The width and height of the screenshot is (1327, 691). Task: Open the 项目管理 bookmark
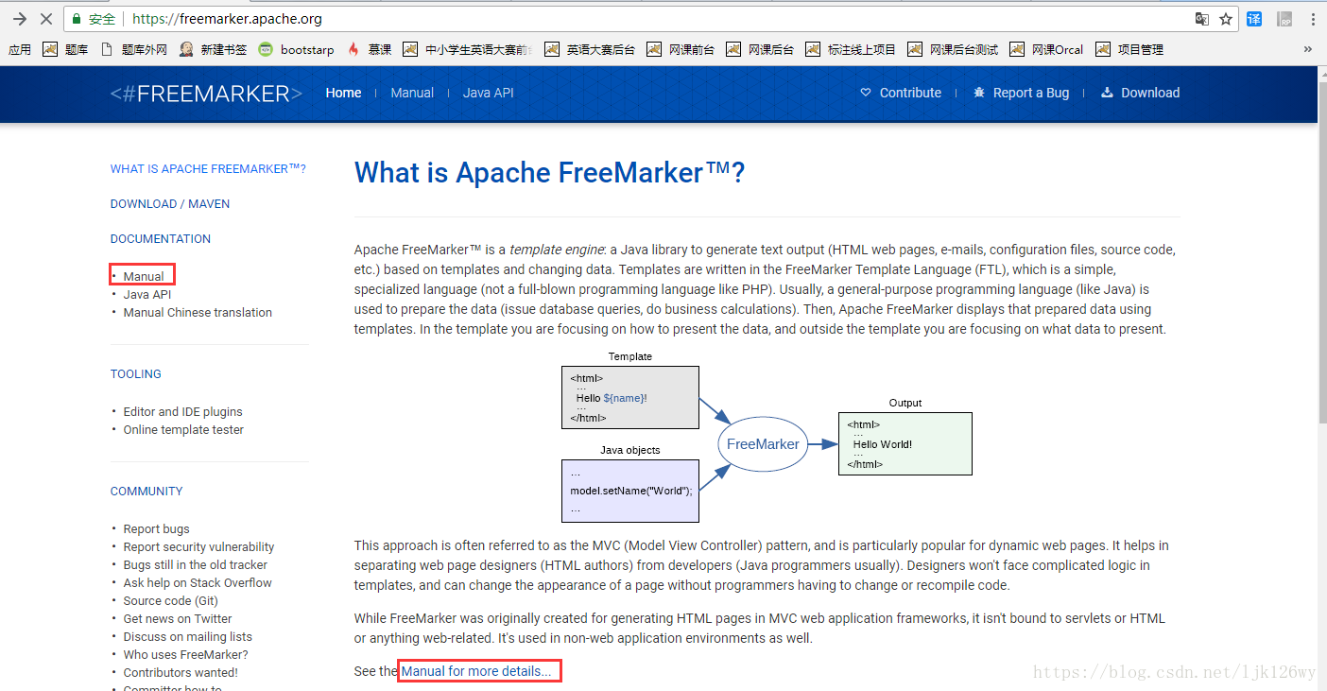1129,50
